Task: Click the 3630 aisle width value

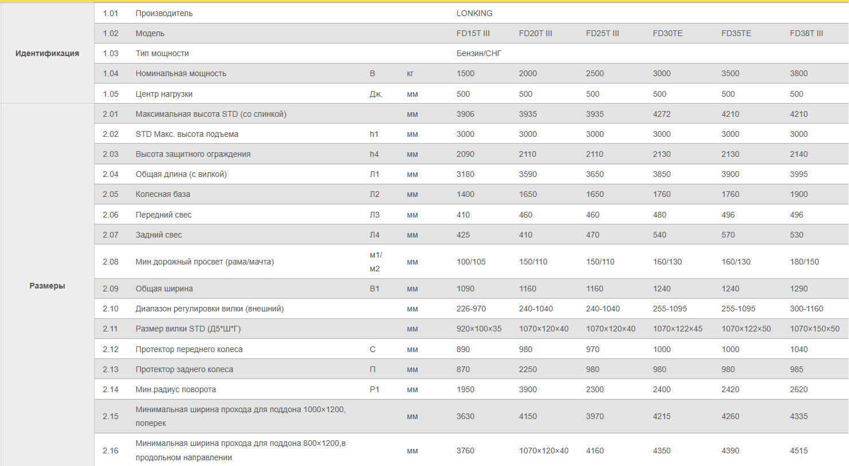Action: (465, 416)
